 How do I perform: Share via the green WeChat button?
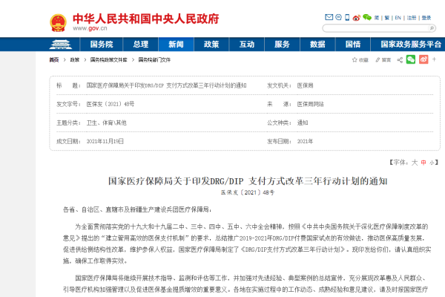tap(411, 59)
